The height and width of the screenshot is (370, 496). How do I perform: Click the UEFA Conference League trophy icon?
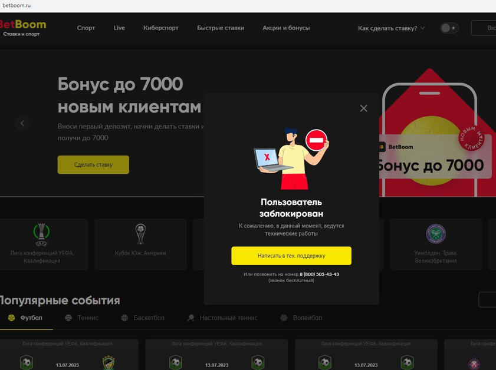coord(41,234)
